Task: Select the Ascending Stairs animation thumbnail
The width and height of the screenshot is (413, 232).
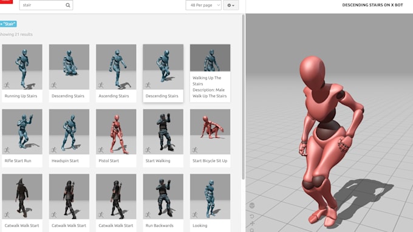Action: coord(116,67)
